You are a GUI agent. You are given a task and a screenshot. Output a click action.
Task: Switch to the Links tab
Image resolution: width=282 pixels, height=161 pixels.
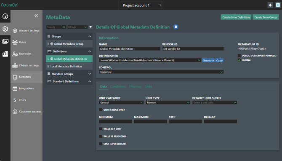(x=149, y=86)
